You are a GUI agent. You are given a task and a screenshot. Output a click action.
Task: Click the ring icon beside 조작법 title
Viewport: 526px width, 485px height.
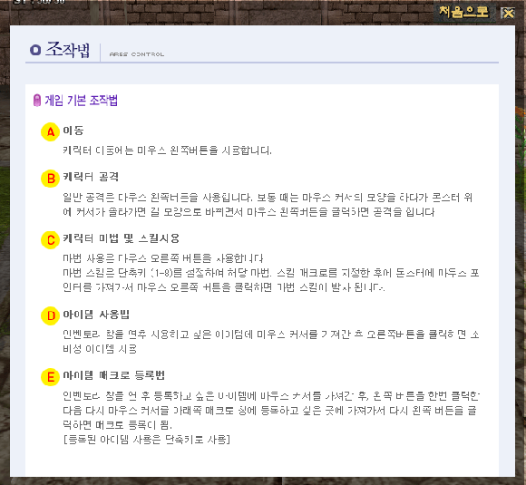tap(35, 50)
